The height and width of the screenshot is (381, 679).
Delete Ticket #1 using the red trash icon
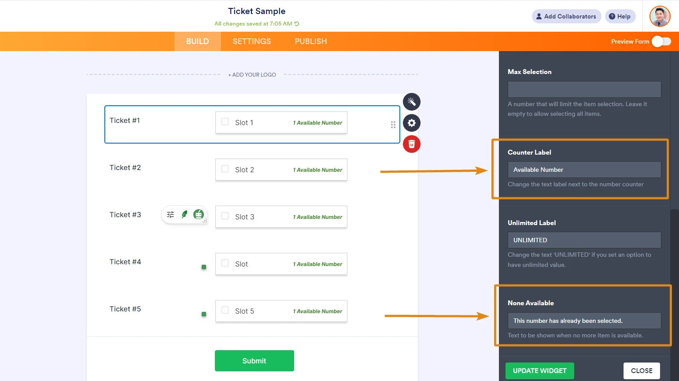411,144
